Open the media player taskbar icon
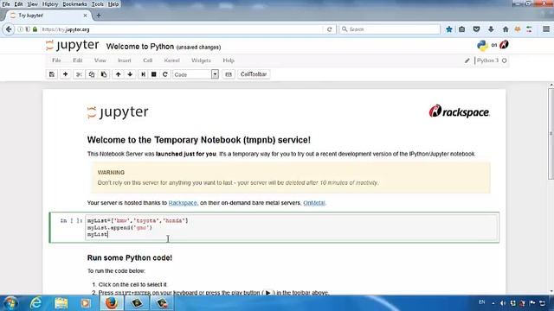This screenshot has width=554, height=311. click(86, 303)
